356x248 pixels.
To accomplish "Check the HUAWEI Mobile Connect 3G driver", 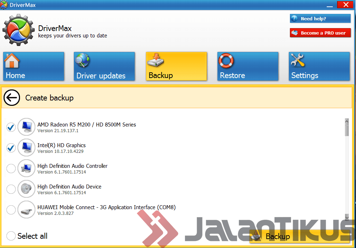I will pyautogui.click(x=11, y=210).
